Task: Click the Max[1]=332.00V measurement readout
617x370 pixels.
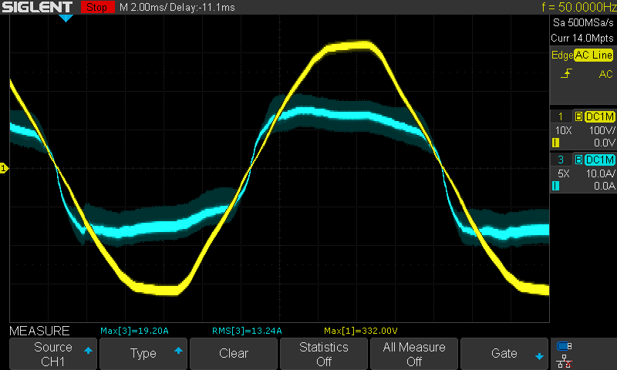Action: pos(360,331)
